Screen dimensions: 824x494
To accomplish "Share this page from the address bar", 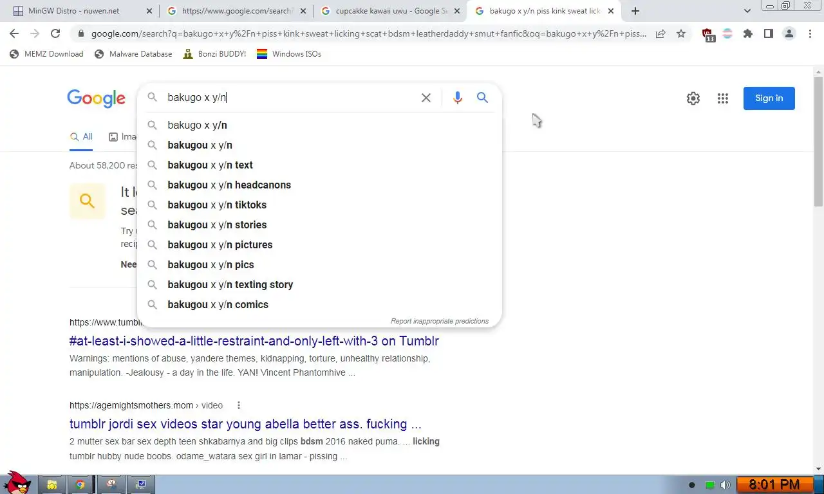I will (660, 34).
